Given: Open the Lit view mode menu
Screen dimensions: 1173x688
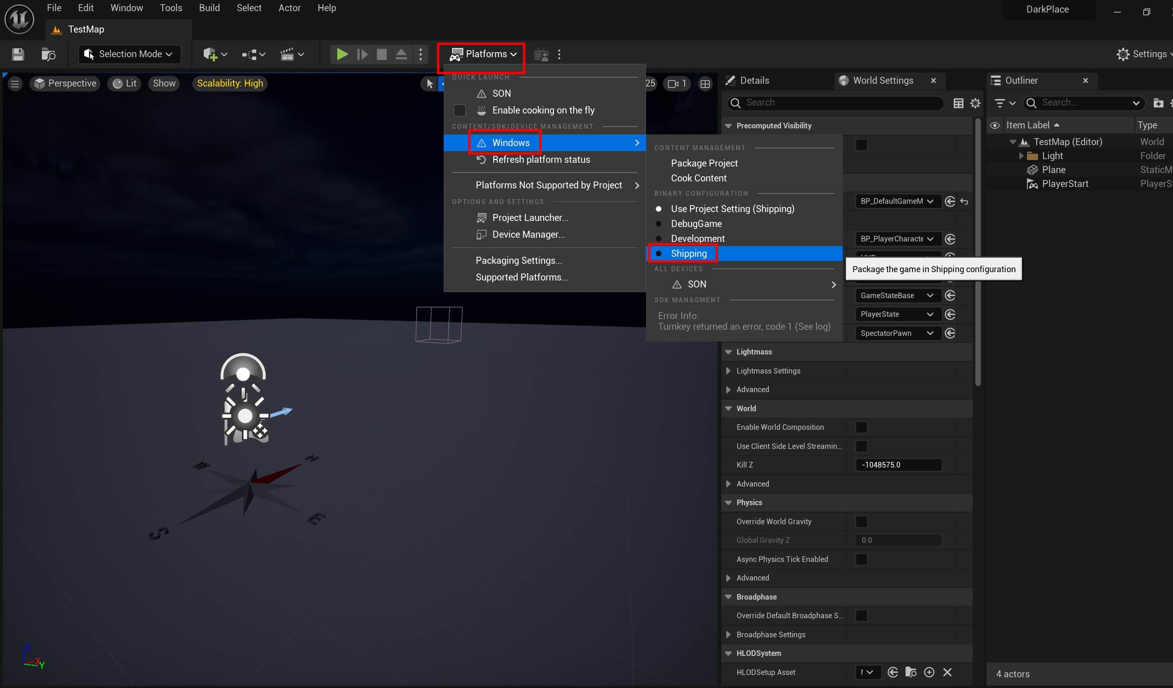Looking at the screenshot, I should coord(125,83).
